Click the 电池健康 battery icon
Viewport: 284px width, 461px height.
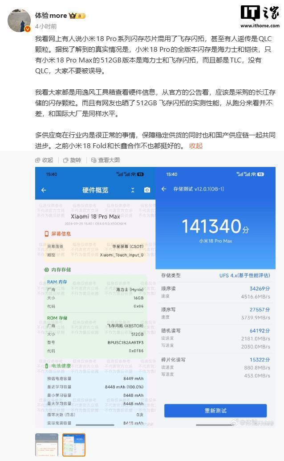point(46,366)
